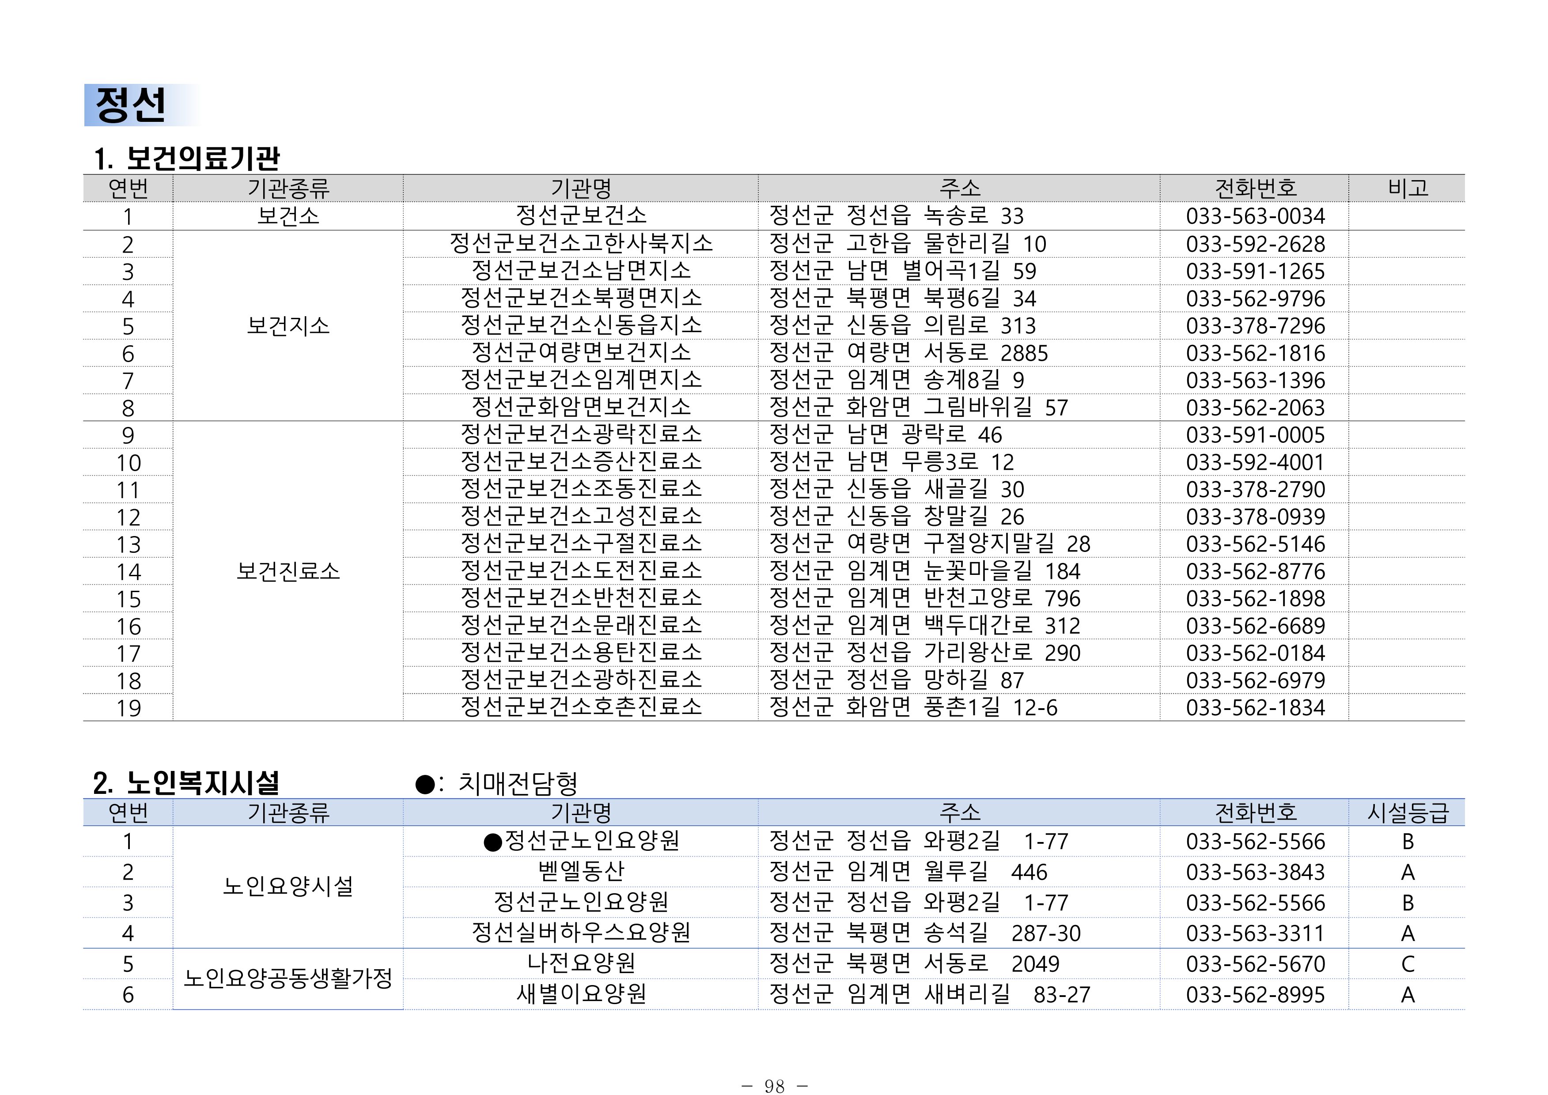The height and width of the screenshot is (1095, 1548).
Task: Select grade C for 나전요양원
Action: click(x=1408, y=964)
